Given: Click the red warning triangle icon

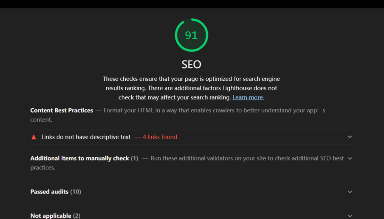Looking at the screenshot, I should (x=34, y=137).
